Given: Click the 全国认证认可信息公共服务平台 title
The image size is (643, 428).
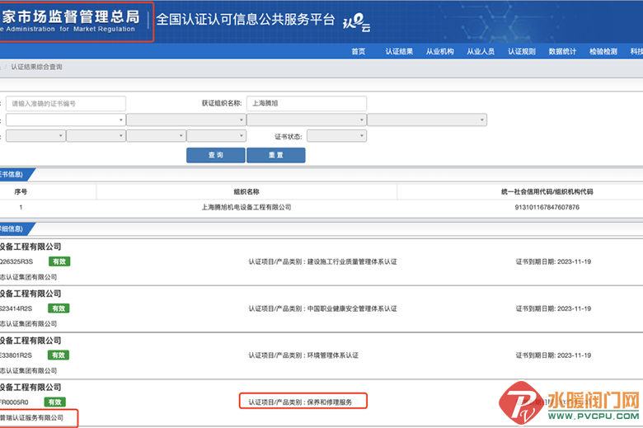Looking at the screenshot, I should (245, 19).
